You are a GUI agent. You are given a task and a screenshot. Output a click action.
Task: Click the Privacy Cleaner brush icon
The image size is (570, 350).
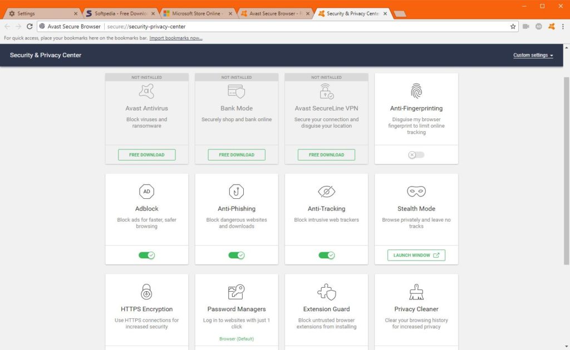pyautogui.click(x=416, y=292)
